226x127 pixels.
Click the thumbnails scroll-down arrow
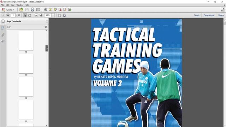tap(47, 125)
